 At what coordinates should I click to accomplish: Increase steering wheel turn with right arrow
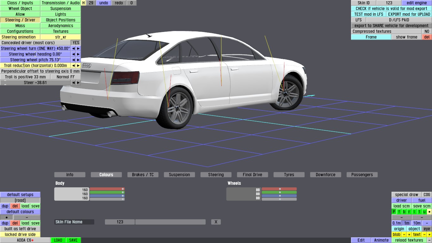point(78,48)
